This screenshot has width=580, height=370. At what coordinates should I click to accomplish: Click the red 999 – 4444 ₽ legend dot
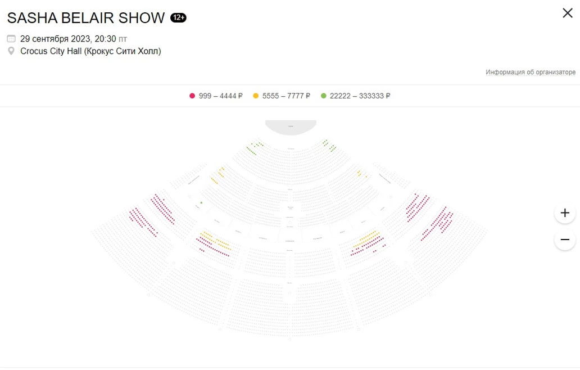[x=192, y=96]
